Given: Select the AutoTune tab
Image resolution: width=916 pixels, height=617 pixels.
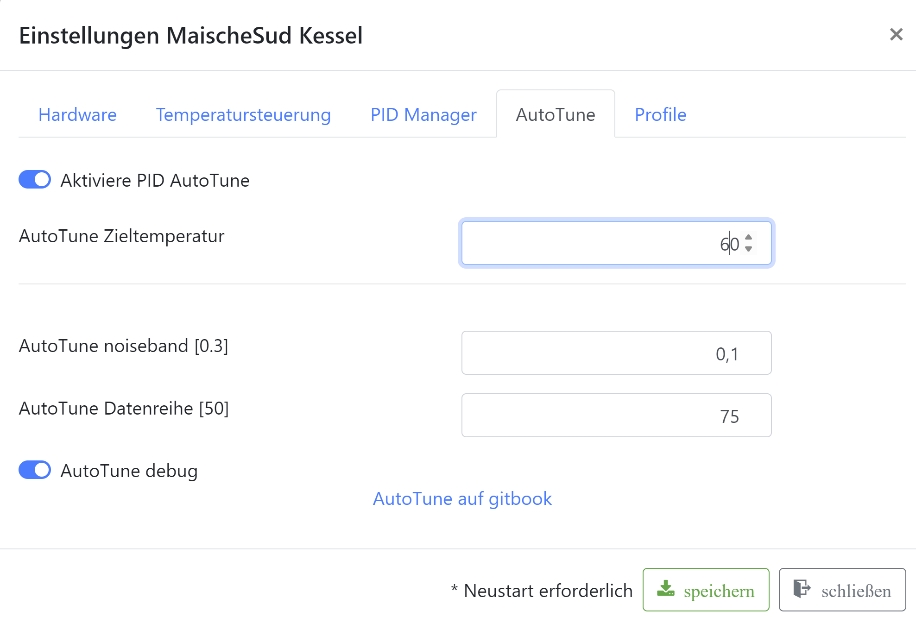Looking at the screenshot, I should pyautogui.click(x=556, y=114).
